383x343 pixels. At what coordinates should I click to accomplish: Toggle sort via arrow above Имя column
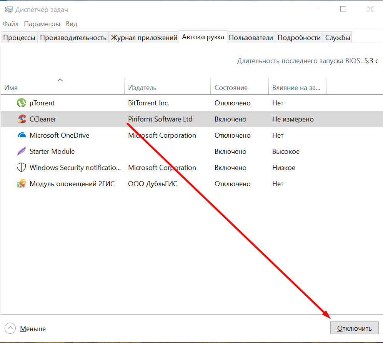[x=60, y=80]
